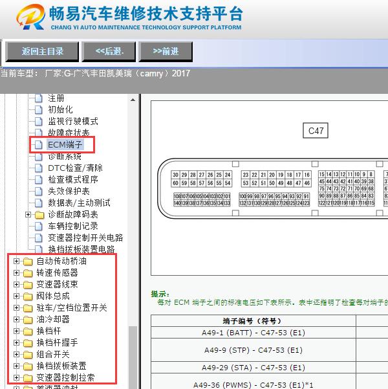
Task: Click the page icon beside 数据表/主动测试
Action: pos(38,203)
